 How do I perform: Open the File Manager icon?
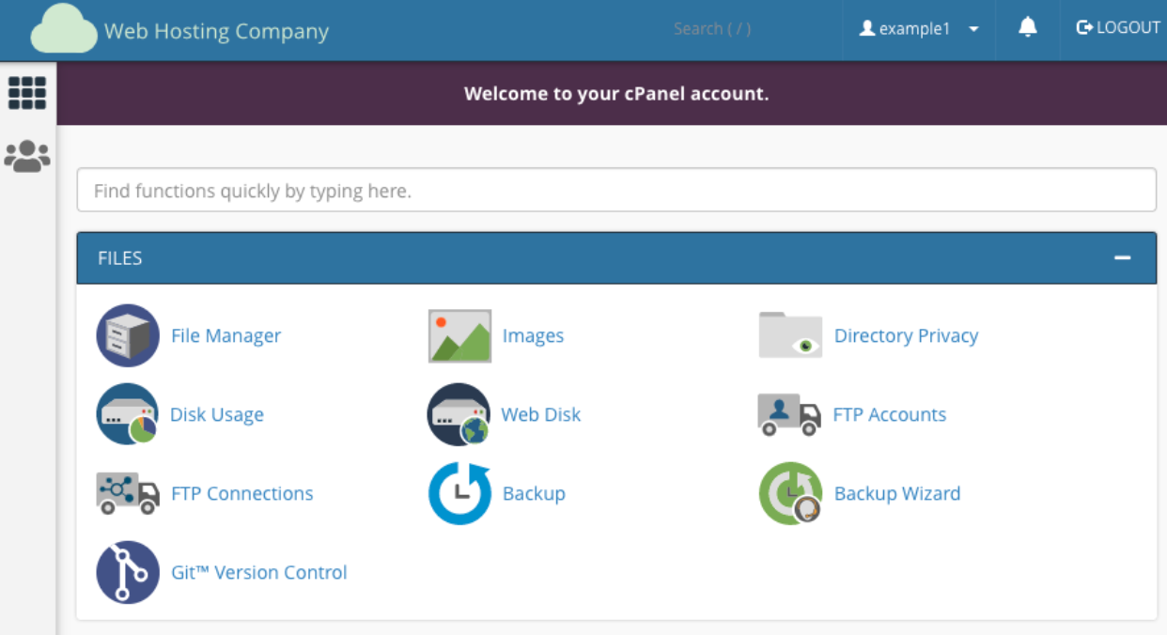tap(128, 335)
